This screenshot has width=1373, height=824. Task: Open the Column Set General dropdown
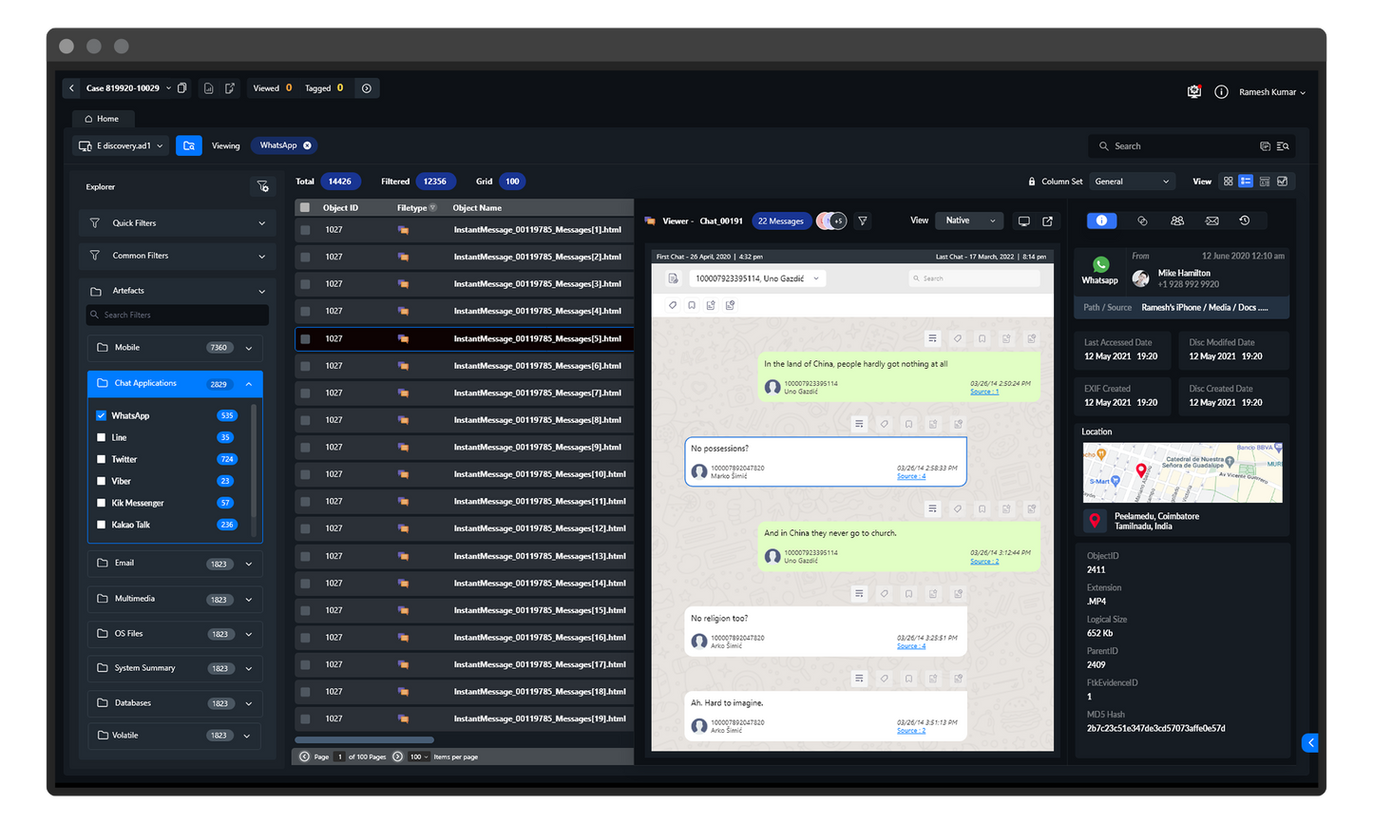pyautogui.click(x=1132, y=182)
